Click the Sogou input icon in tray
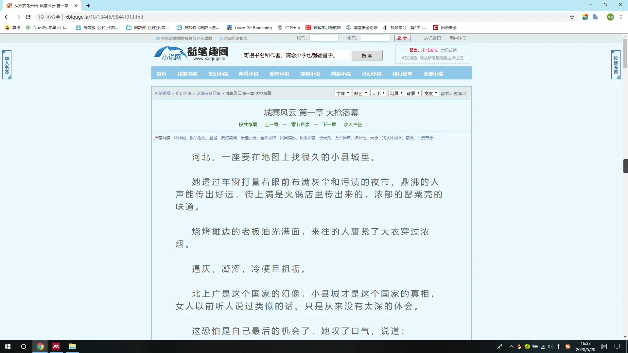 point(568,347)
